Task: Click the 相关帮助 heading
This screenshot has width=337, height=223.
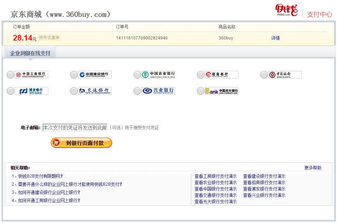Action: point(20,168)
